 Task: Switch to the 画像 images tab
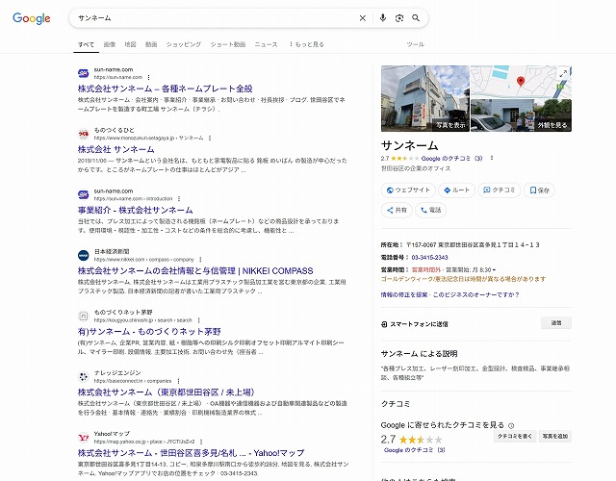coord(109,44)
